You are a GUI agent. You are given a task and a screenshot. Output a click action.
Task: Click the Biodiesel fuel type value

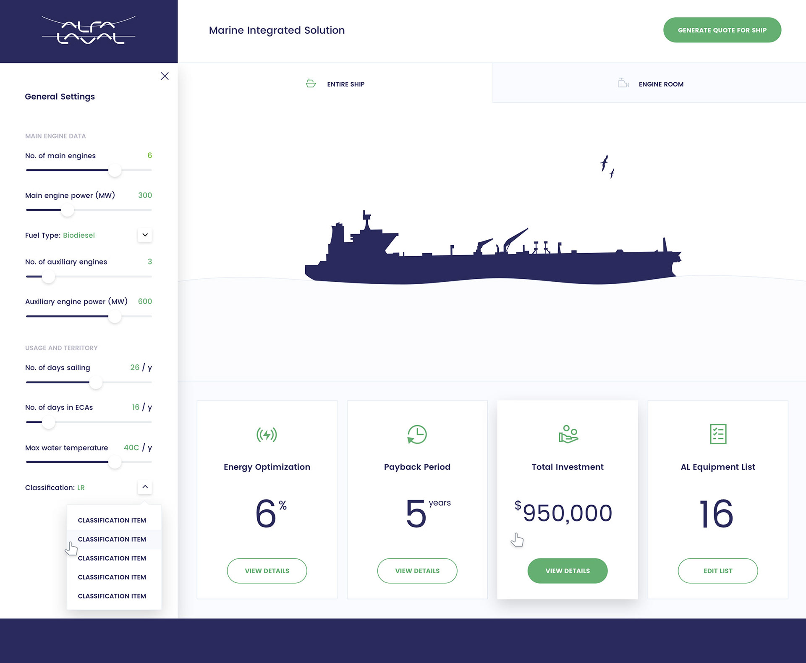[79, 235]
